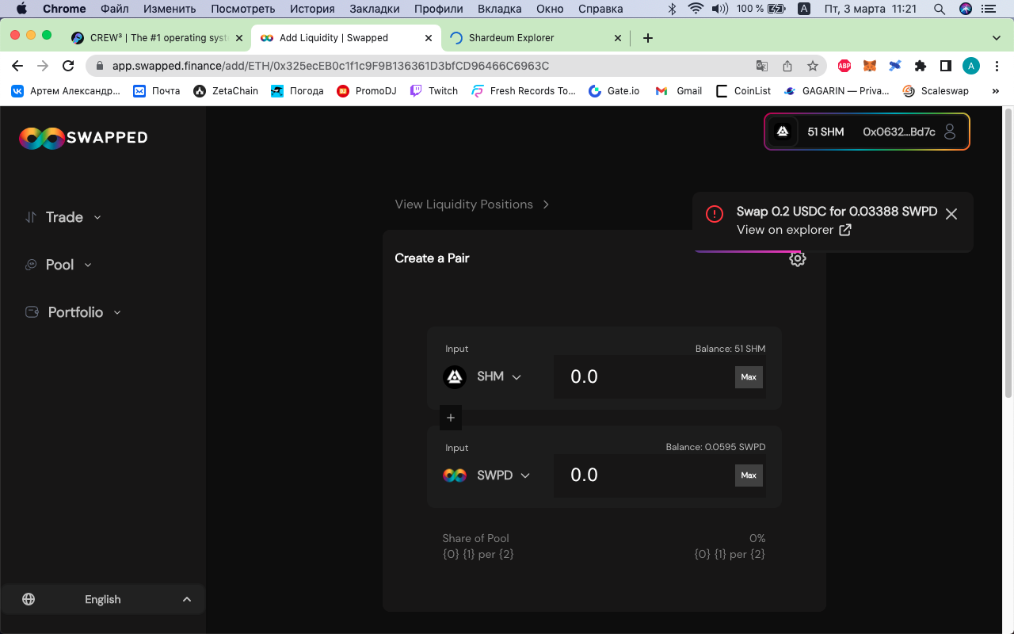Click the globe language icon
The width and height of the screenshot is (1014, 634).
pyautogui.click(x=29, y=599)
